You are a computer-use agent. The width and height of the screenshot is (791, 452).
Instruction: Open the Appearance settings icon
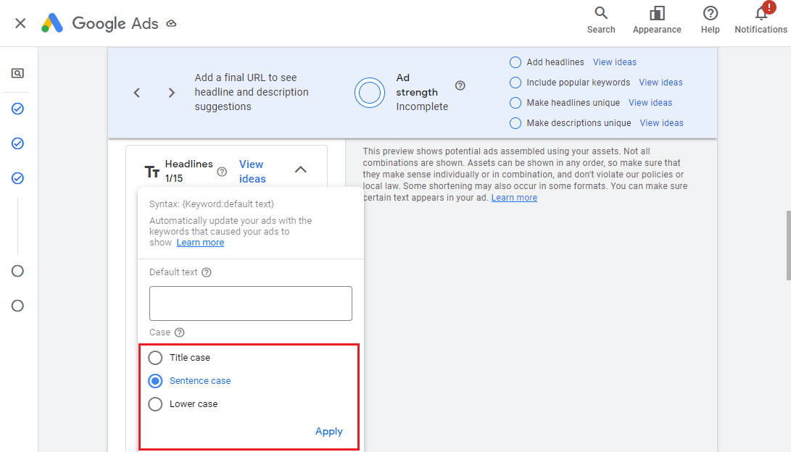[657, 14]
